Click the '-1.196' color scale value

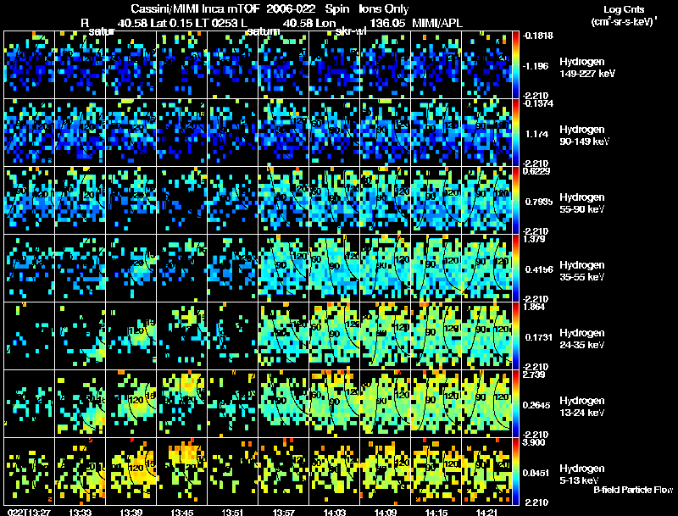pos(536,66)
